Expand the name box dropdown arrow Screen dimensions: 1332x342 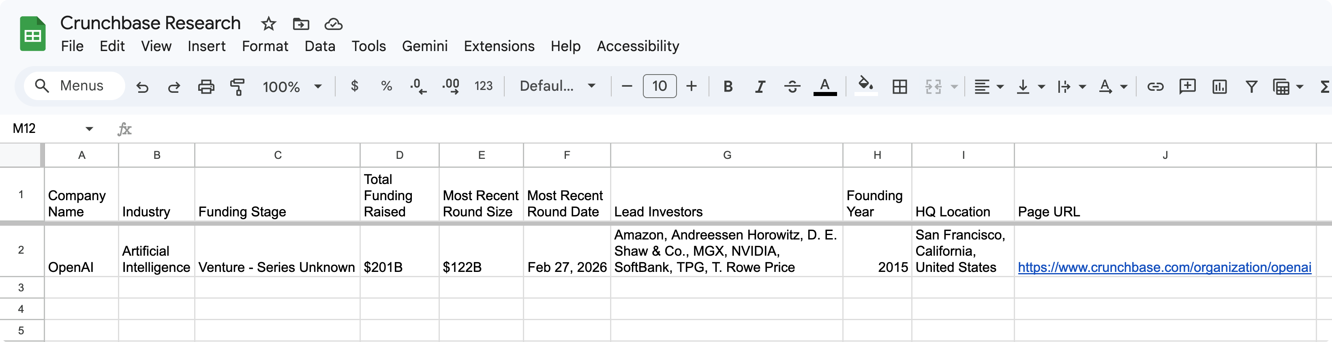click(89, 128)
